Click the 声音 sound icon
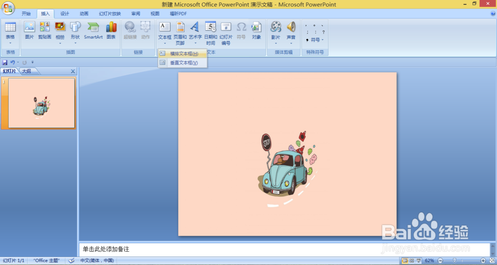 291,27
